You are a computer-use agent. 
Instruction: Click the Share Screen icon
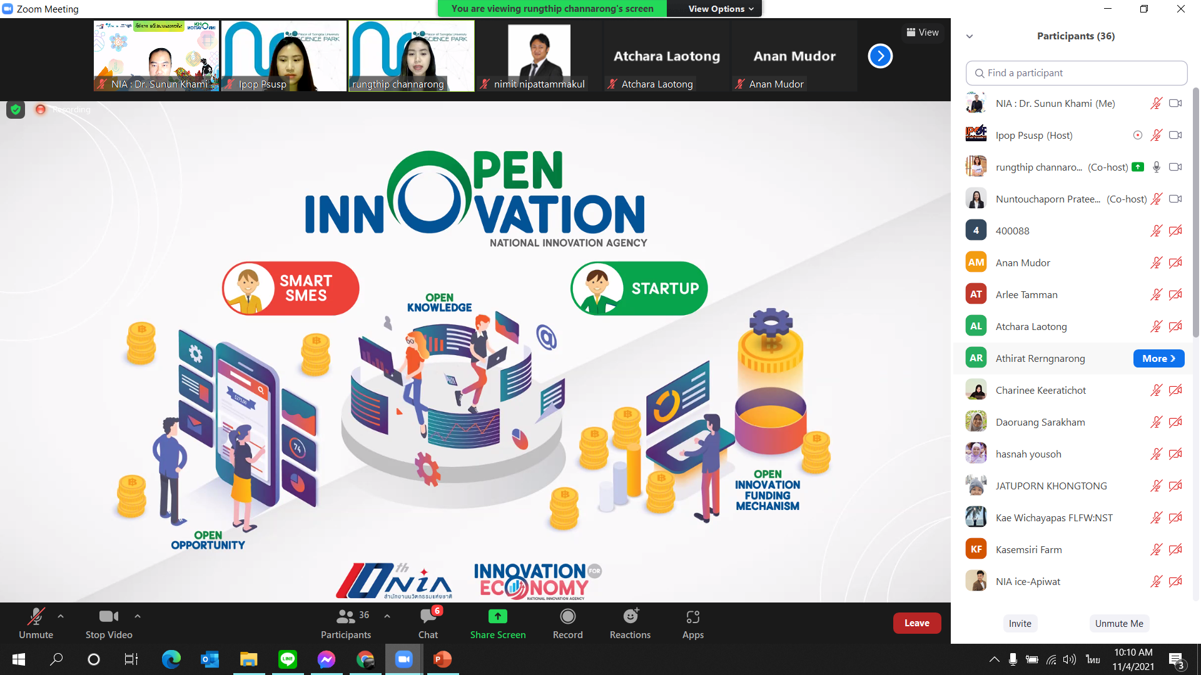pos(498,617)
